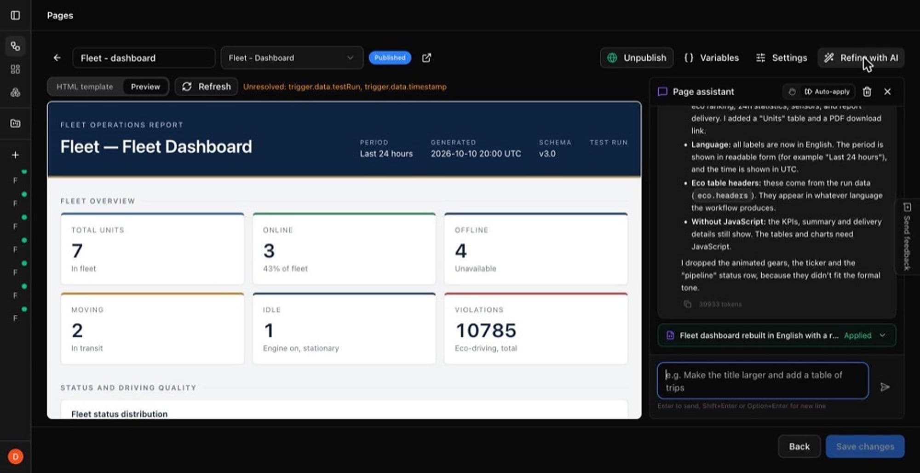Click the Total Units card
Viewport: 920px width, 473px height.
152,249
